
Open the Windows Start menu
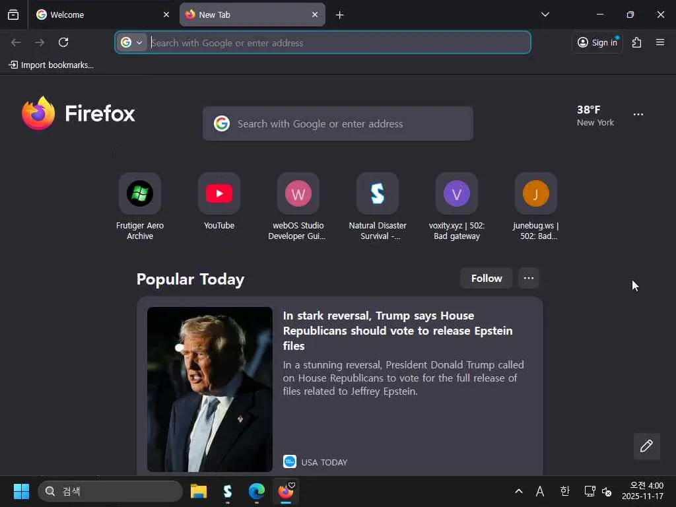[x=21, y=491]
